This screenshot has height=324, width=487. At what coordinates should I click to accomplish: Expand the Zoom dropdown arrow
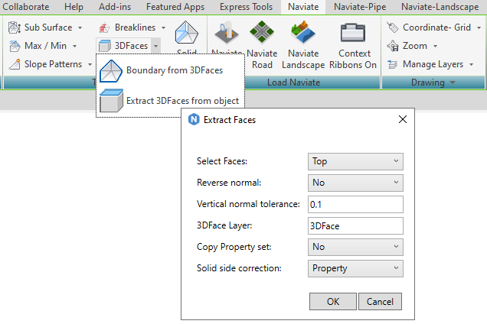pyautogui.click(x=435, y=46)
